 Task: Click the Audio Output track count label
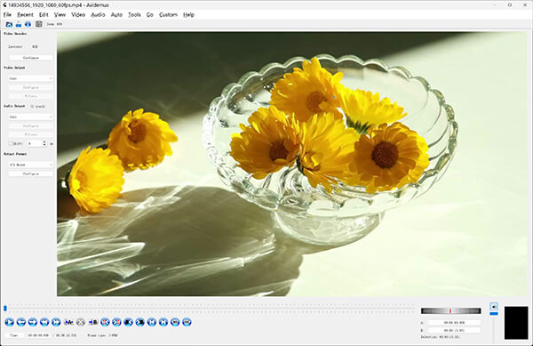point(38,107)
